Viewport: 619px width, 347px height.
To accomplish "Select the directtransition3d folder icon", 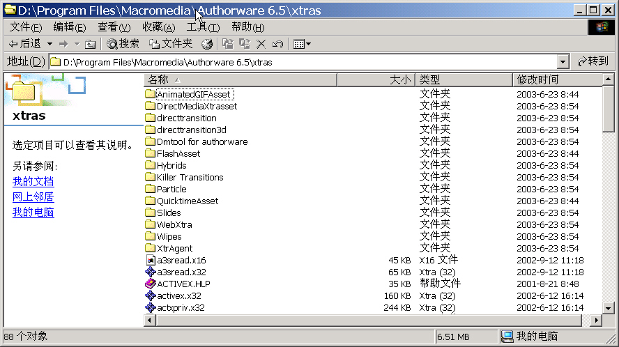I will point(150,130).
